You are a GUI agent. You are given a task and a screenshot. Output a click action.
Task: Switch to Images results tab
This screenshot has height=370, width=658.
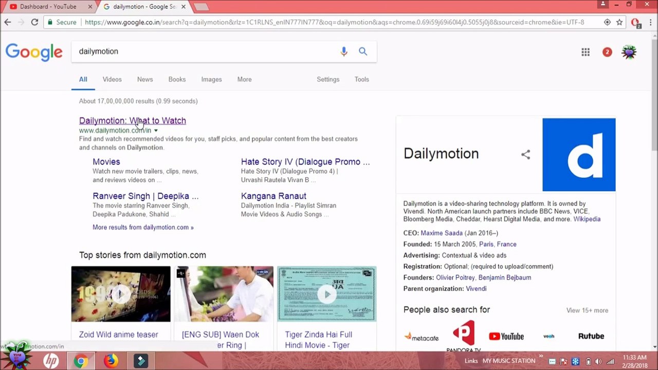point(211,79)
